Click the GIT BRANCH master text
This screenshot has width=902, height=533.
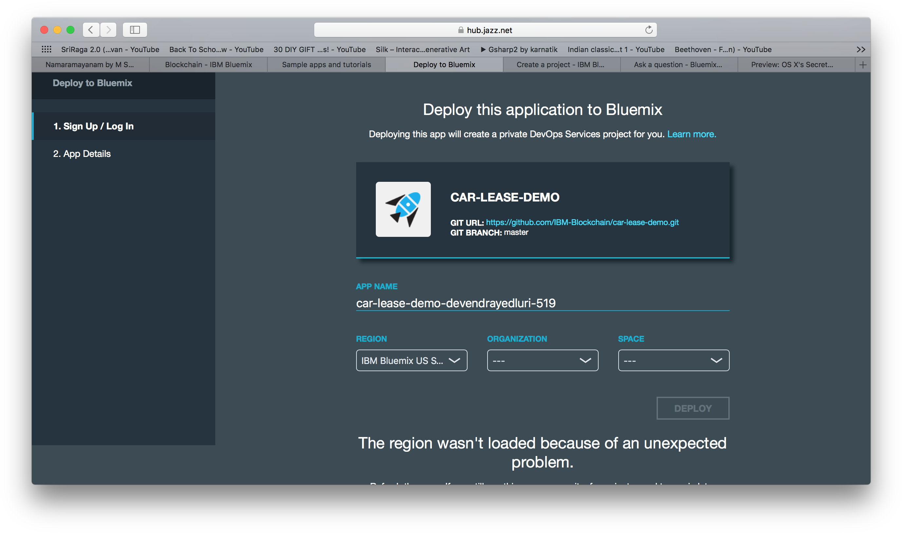point(489,232)
